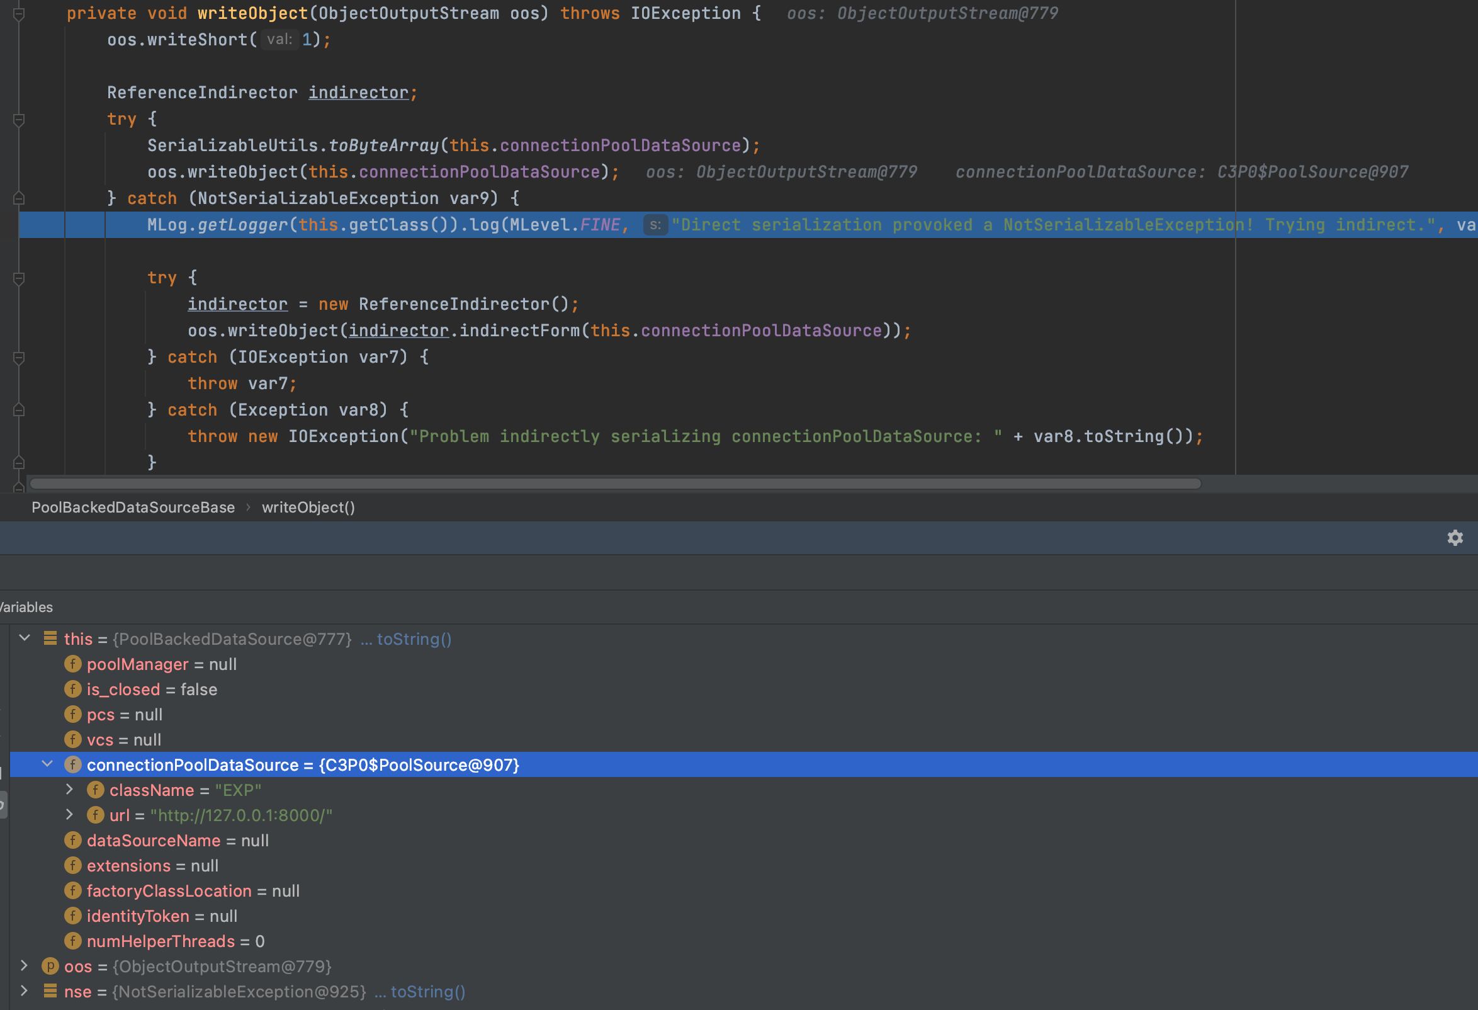Click field icon beside poolManager
This screenshot has width=1478, height=1010.
(x=73, y=664)
